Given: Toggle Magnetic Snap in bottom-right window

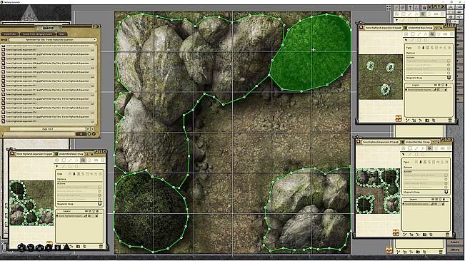Looking at the screenshot, I should click(446, 192).
